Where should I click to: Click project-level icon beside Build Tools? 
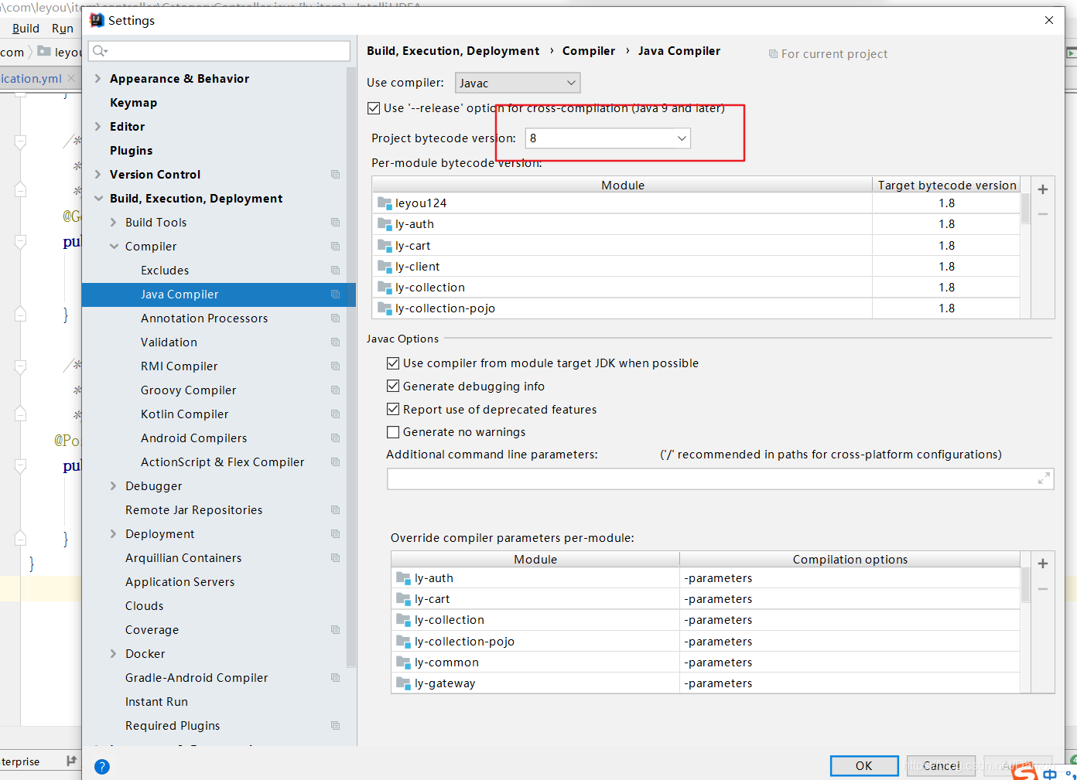pos(335,223)
